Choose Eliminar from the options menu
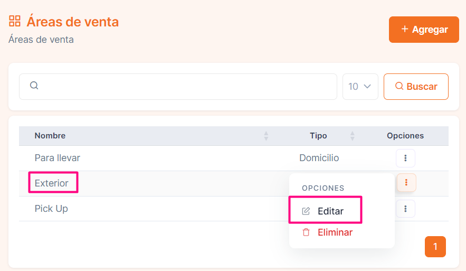The width and height of the screenshot is (466, 271). (x=335, y=232)
